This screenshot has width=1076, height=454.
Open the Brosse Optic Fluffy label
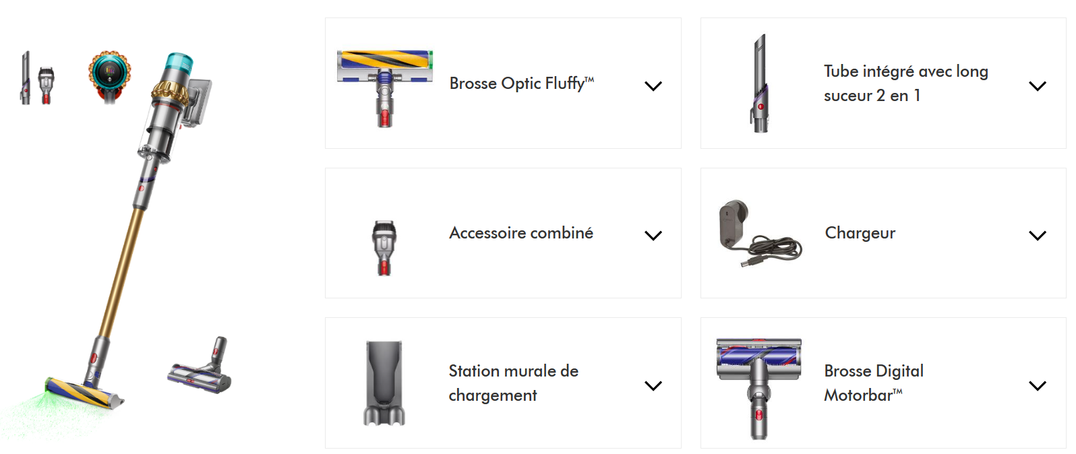(x=521, y=84)
